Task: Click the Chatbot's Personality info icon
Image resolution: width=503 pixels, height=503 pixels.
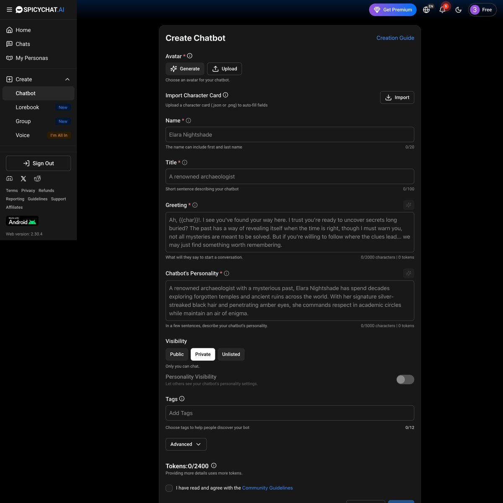Action: (x=226, y=273)
